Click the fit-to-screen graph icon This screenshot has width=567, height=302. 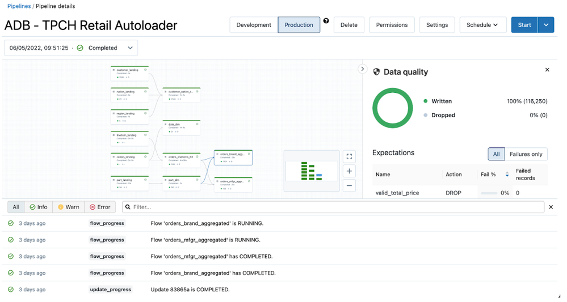pyautogui.click(x=349, y=156)
